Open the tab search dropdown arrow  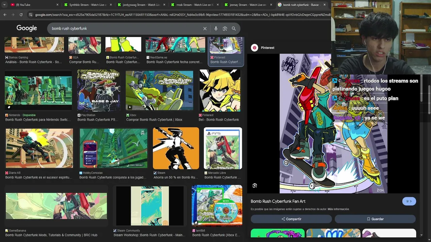(x=4, y=5)
